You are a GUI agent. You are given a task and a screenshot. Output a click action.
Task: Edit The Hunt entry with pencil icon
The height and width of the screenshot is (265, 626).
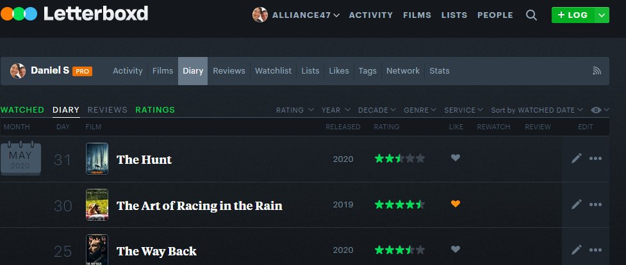pyautogui.click(x=576, y=159)
